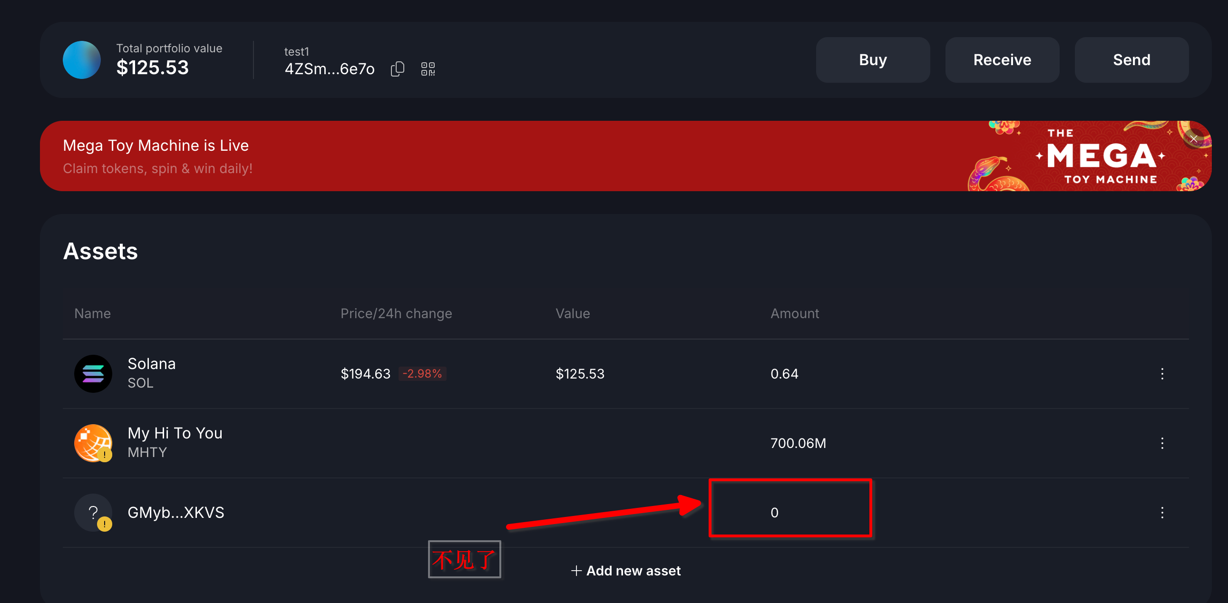Click the blue account avatar circle
This screenshot has height=603, width=1228.
[x=81, y=60]
